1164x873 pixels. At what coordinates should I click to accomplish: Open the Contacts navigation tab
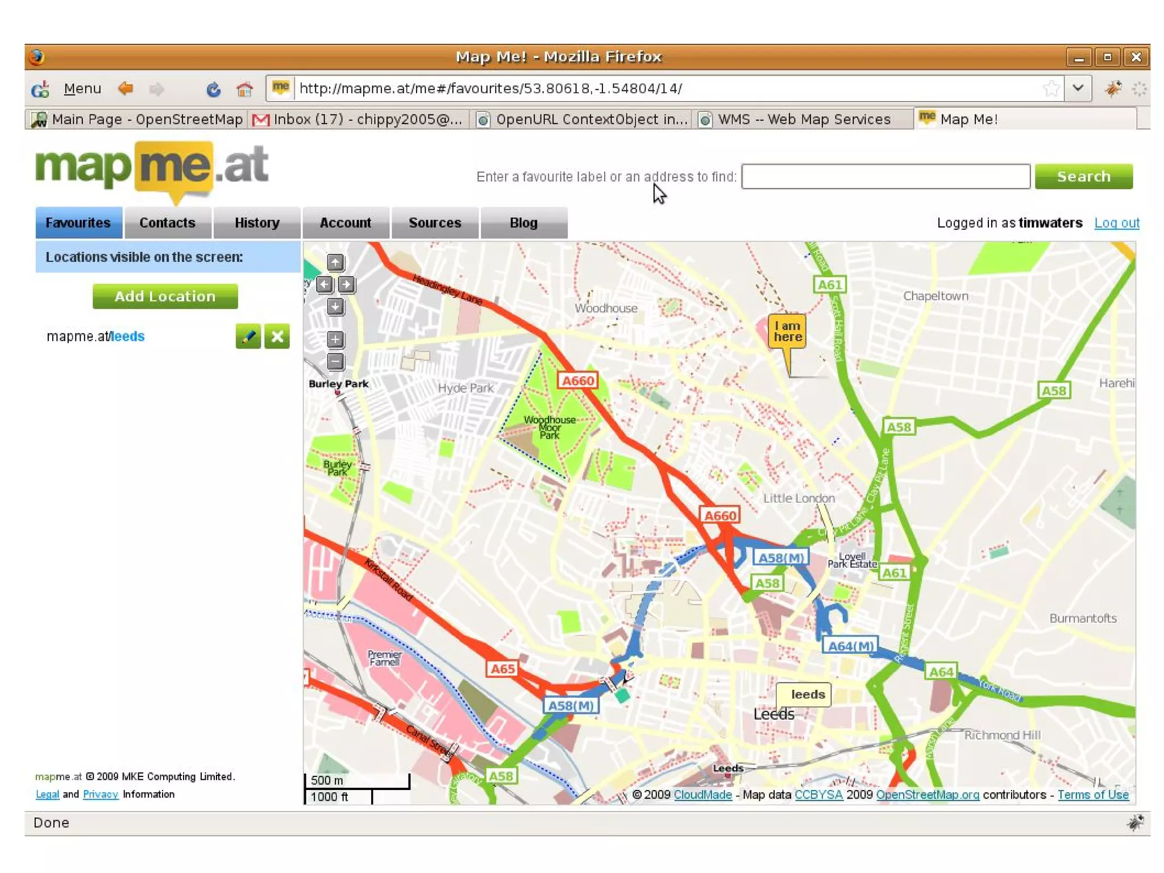168,223
